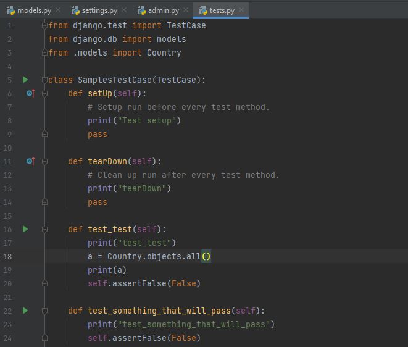Click the comment 'Clean up run after every test method.'
The image size is (408, 347).
click(x=183, y=175)
